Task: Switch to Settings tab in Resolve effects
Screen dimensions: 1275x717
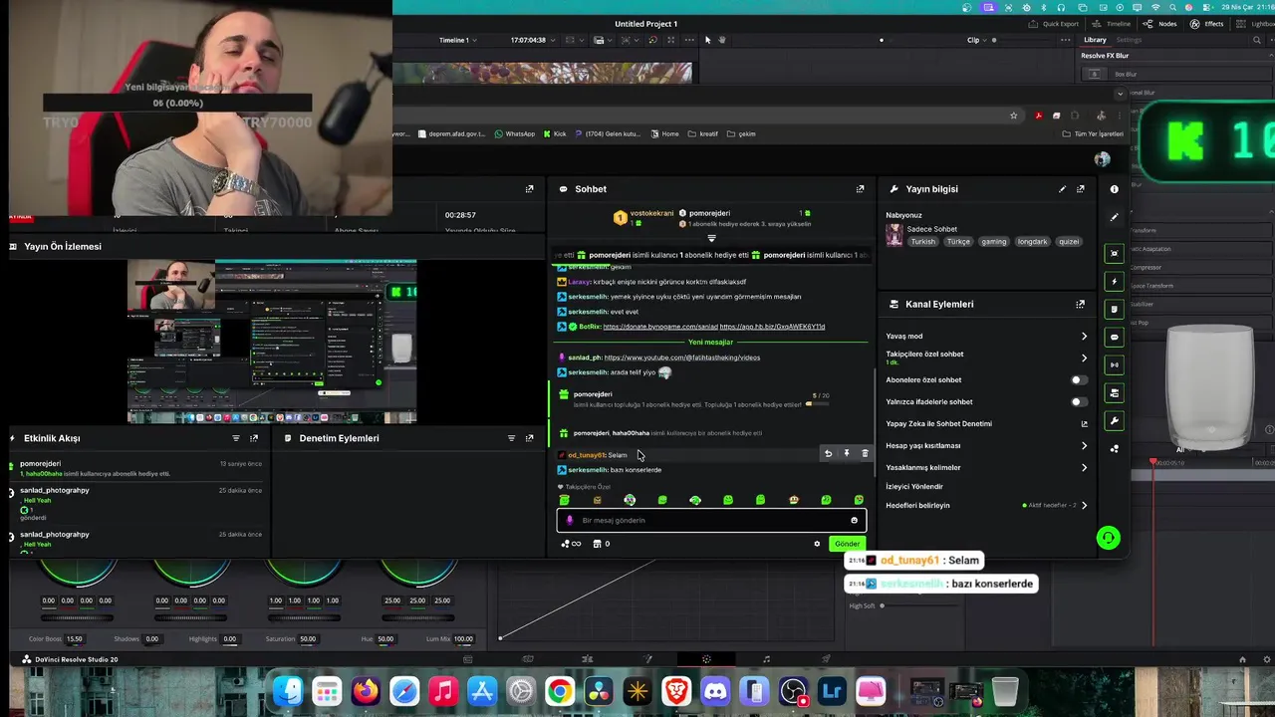Action: (1129, 40)
